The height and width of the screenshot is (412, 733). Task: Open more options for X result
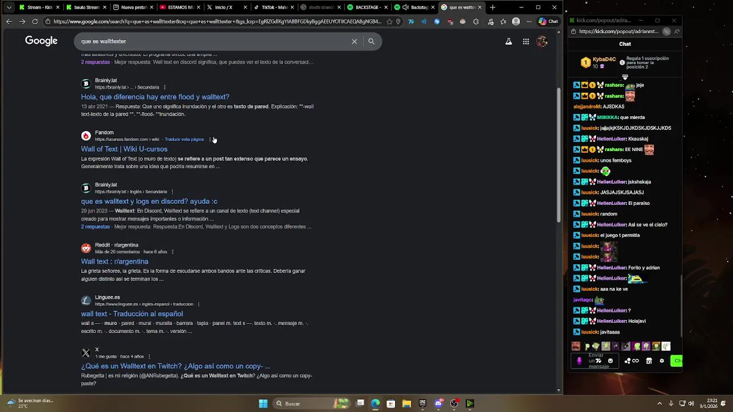click(149, 356)
